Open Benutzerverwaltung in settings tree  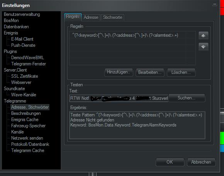coord(22,14)
